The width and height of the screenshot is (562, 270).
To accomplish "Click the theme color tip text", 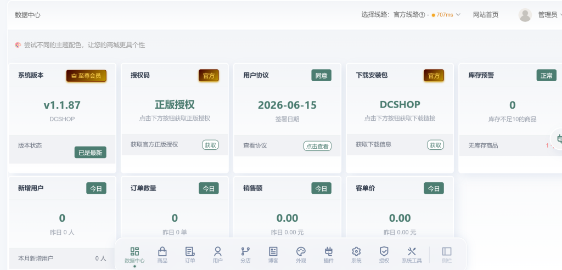I will (x=85, y=45).
